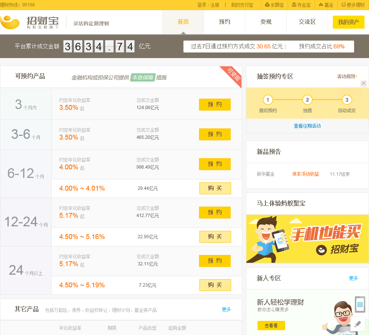Click the 去看看 button
This screenshot has height=335, width=369.
pos(271,326)
